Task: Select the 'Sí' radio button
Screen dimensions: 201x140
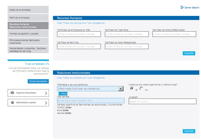Action: pos(132,88)
